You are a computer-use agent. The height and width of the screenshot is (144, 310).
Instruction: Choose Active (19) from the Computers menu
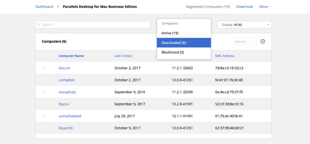(x=184, y=33)
